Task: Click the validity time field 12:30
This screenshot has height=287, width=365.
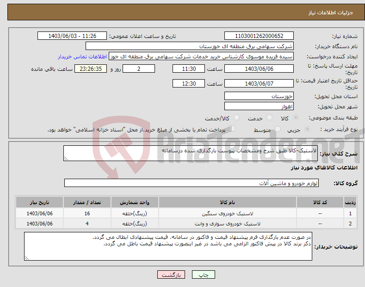Action: coord(189,83)
